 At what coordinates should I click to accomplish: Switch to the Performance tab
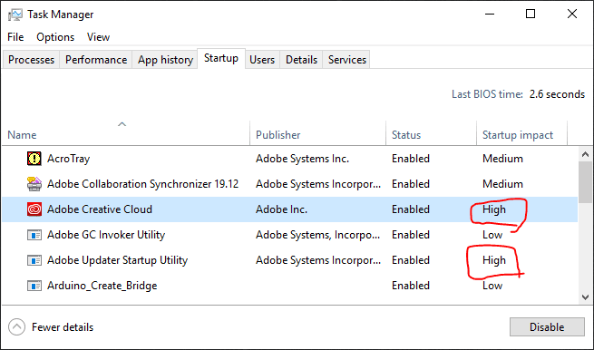tap(96, 60)
